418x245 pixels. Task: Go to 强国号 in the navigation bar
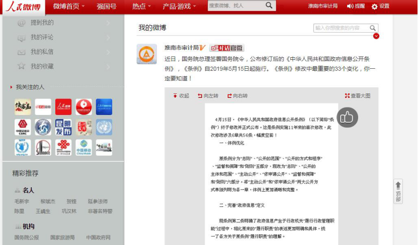click(106, 7)
